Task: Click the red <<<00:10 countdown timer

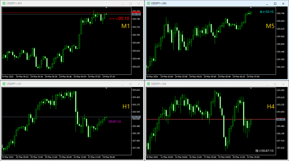Action: coord(119,18)
